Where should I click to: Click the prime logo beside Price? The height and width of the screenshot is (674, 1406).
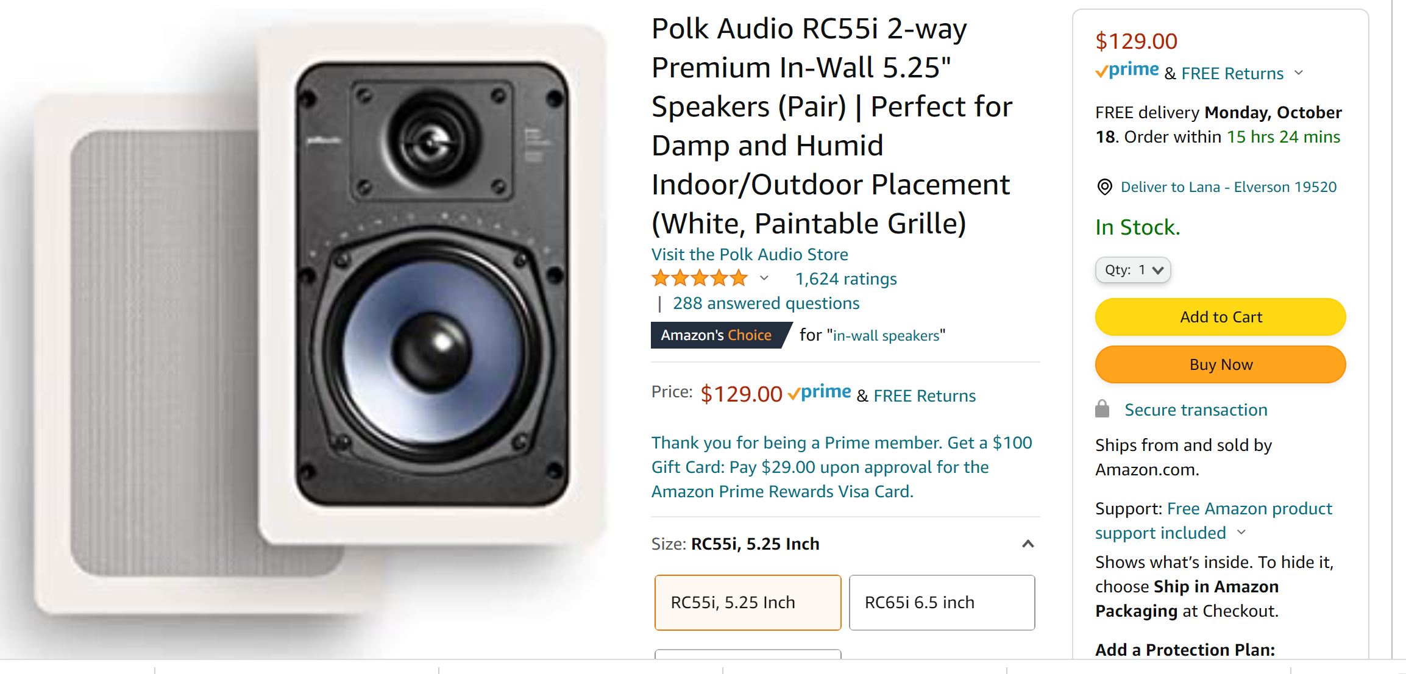[x=819, y=393]
